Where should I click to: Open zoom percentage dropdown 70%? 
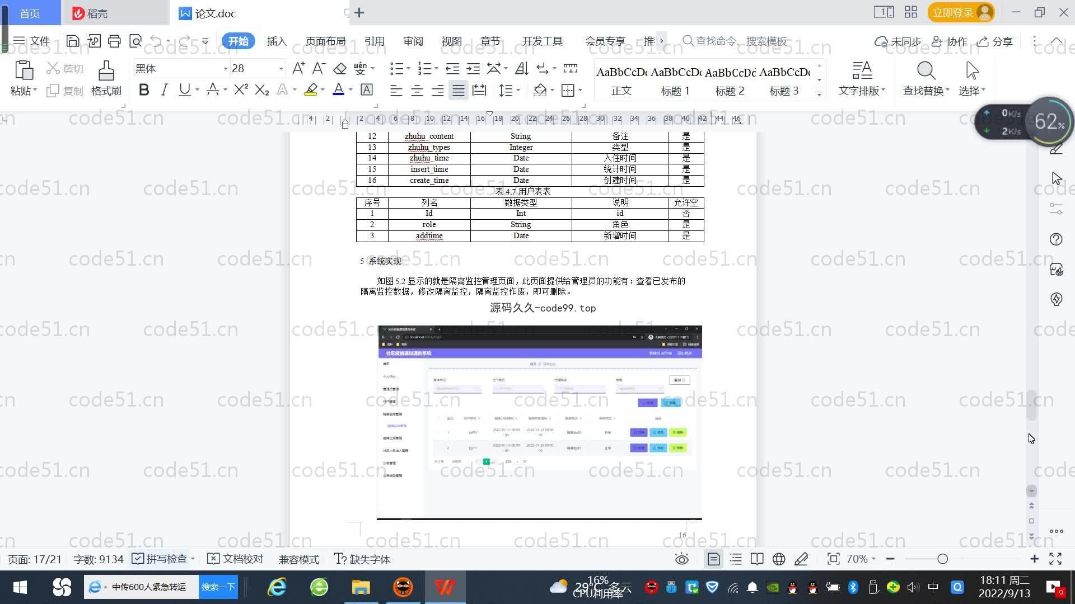[x=861, y=559]
